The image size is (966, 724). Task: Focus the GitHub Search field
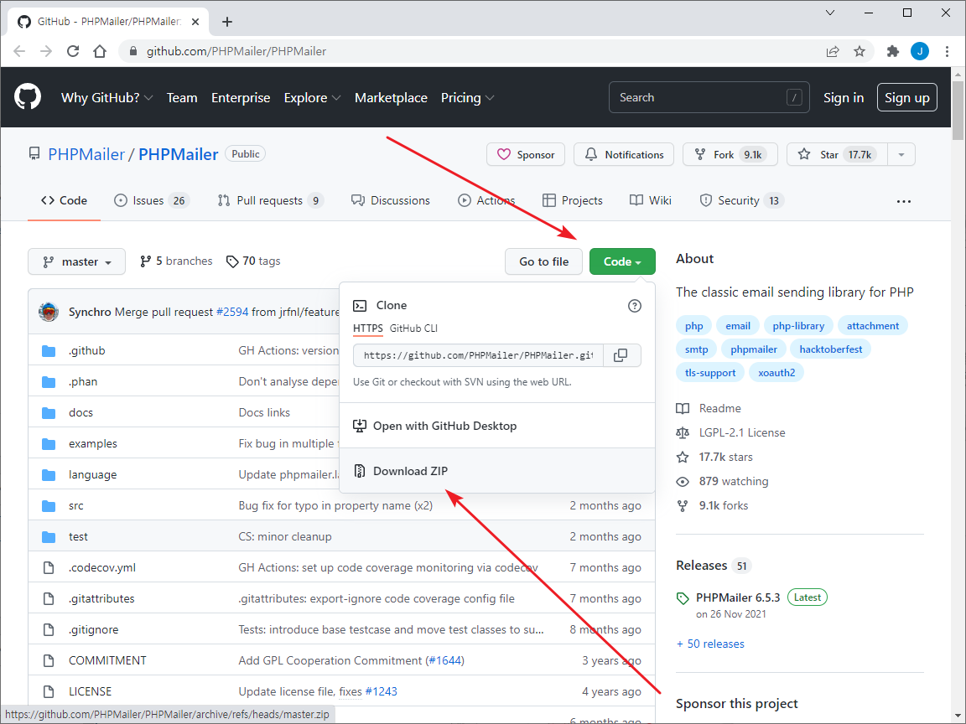[x=709, y=97]
